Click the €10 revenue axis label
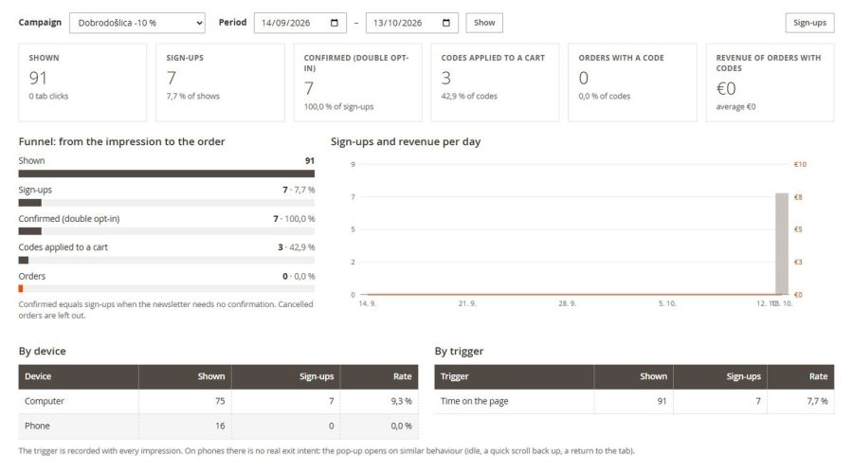 (800, 164)
